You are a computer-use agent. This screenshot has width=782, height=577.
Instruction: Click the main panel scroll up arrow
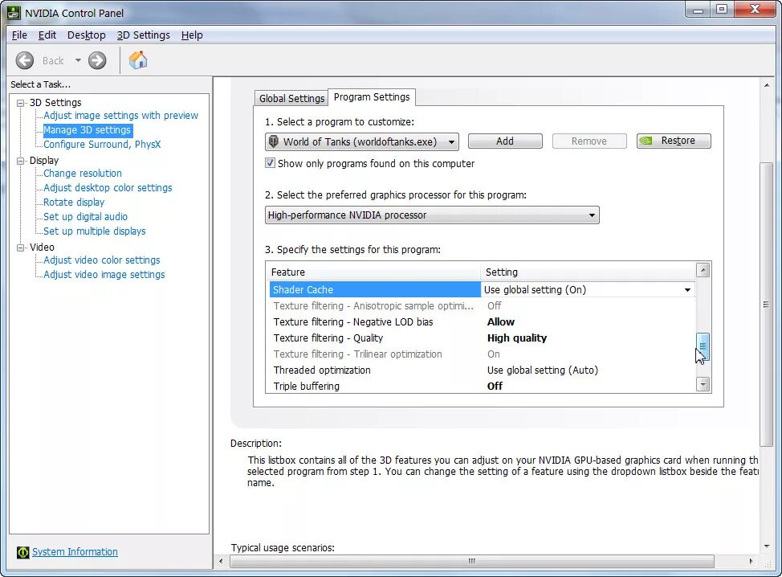766,85
